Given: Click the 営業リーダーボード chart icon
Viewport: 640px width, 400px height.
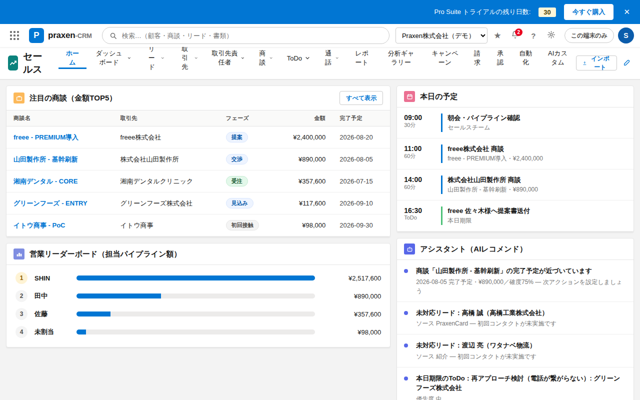Looking at the screenshot, I should [x=19, y=254].
